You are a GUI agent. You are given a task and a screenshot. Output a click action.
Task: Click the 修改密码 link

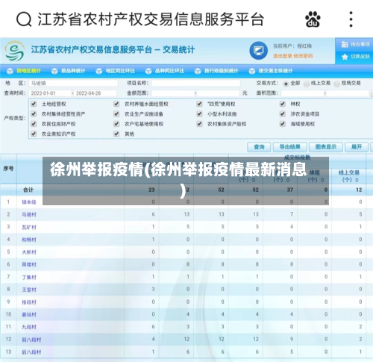pyautogui.click(x=303, y=56)
